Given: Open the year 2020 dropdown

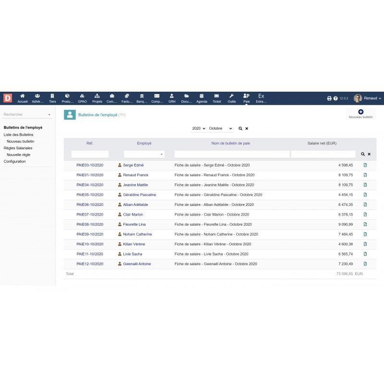Looking at the screenshot, I should tap(199, 129).
